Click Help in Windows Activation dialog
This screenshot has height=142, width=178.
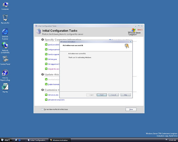(x=126, y=95)
